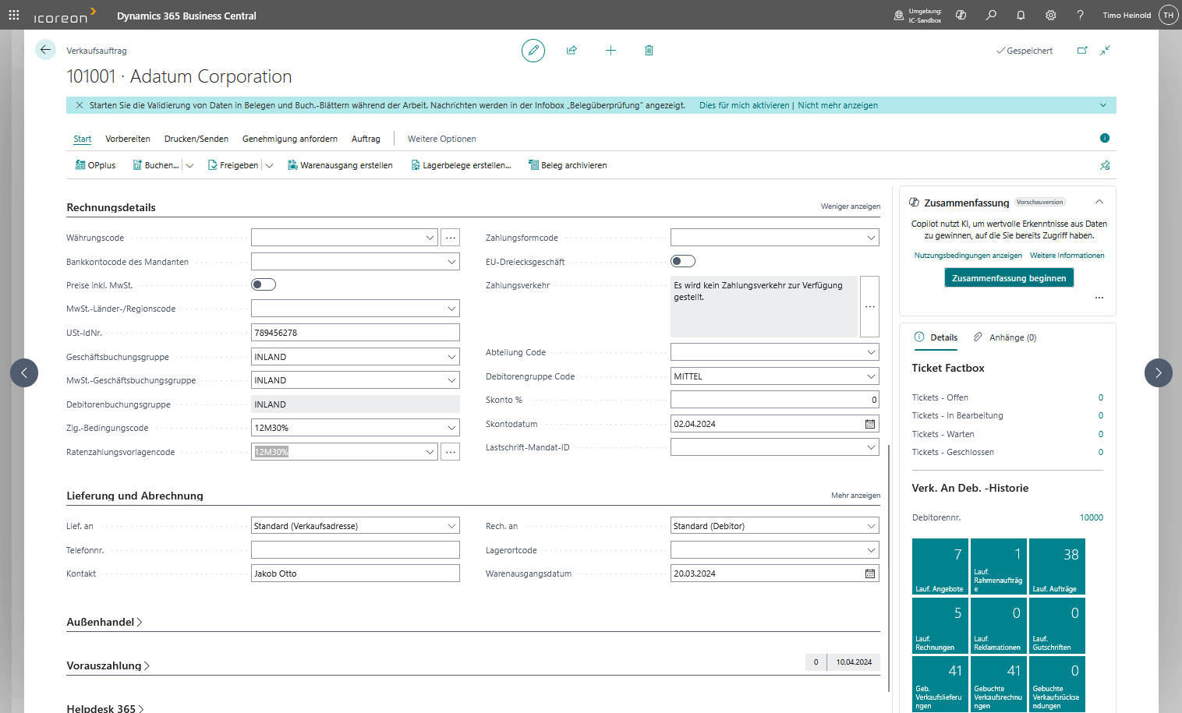This screenshot has width=1182, height=713.
Task: Click the Zusammenfassung beginnen button
Action: click(x=1008, y=278)
